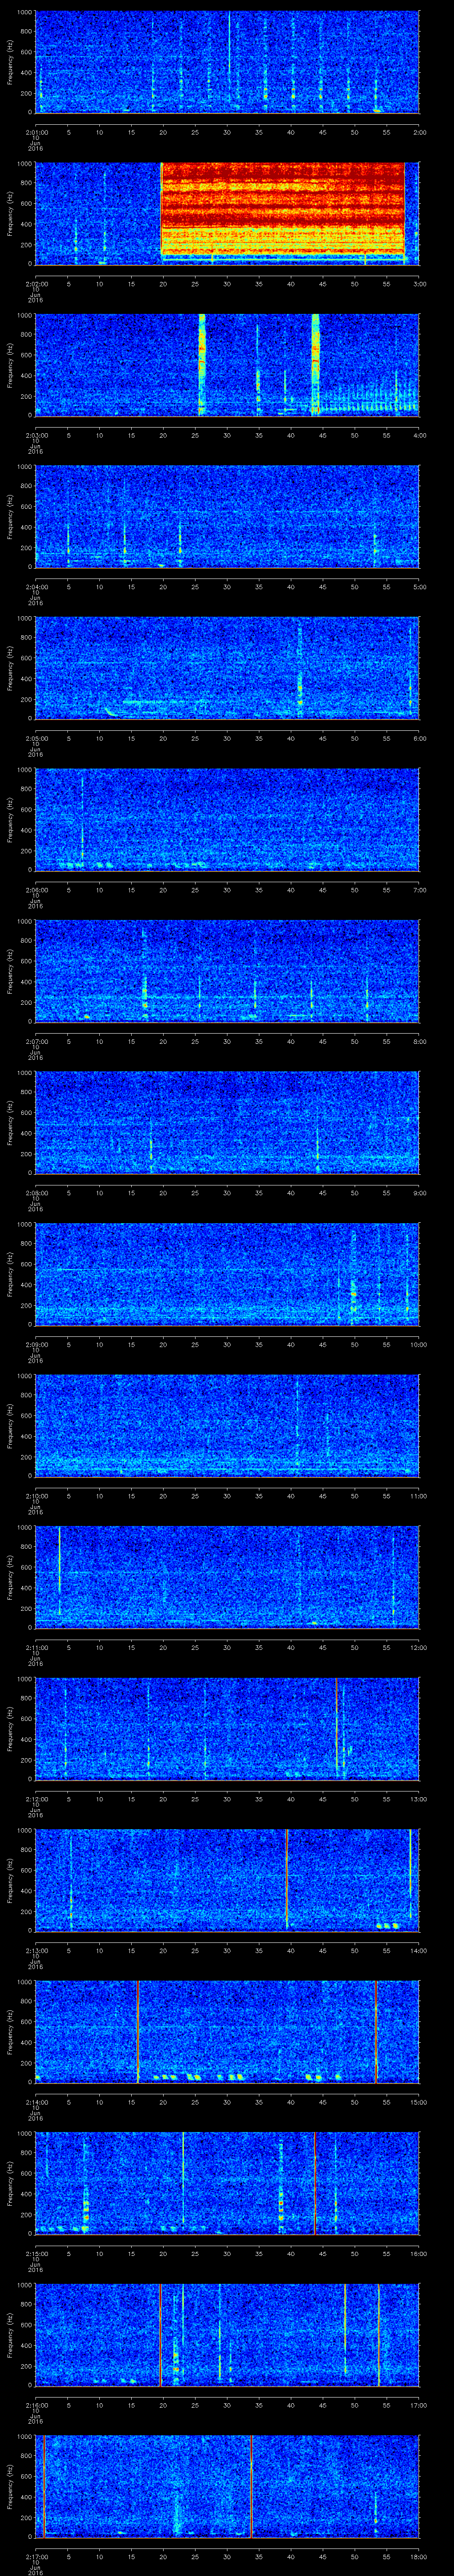This screenshot has width=454, height=2576.
Task: Open the spectrogram panel starting at 2:11:00
Action: 227,1577
